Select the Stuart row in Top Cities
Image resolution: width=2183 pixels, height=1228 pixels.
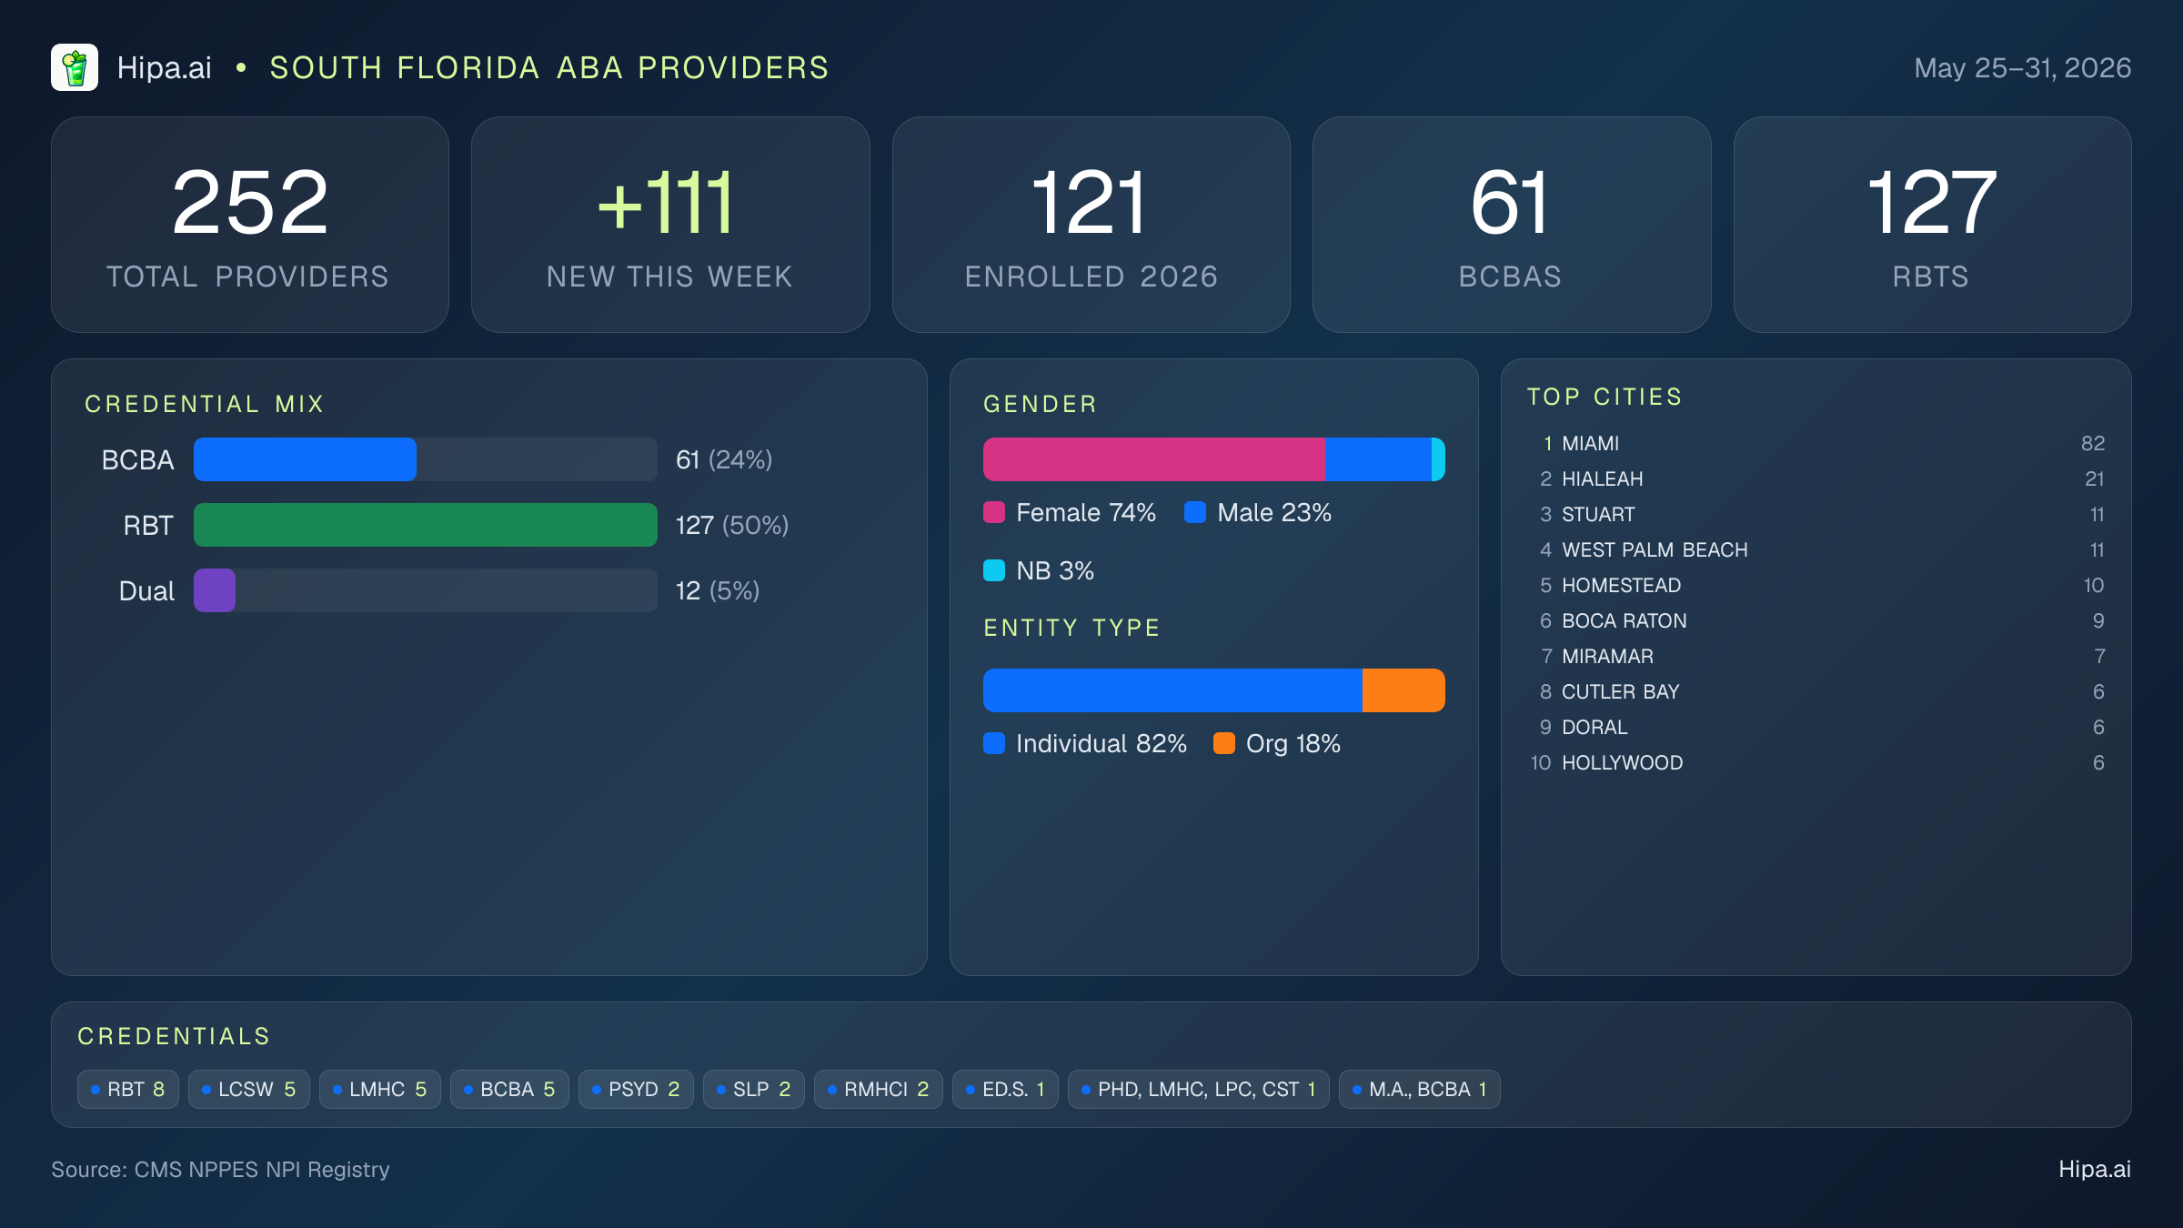(x=1816, y=514)
